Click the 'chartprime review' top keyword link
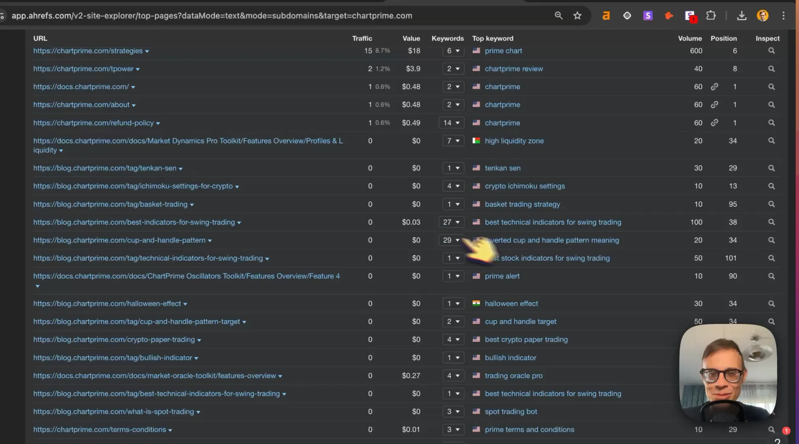799x444 pixels. tap(514, 69)
